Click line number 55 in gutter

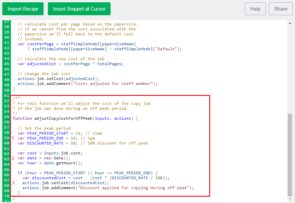(7, 117)
